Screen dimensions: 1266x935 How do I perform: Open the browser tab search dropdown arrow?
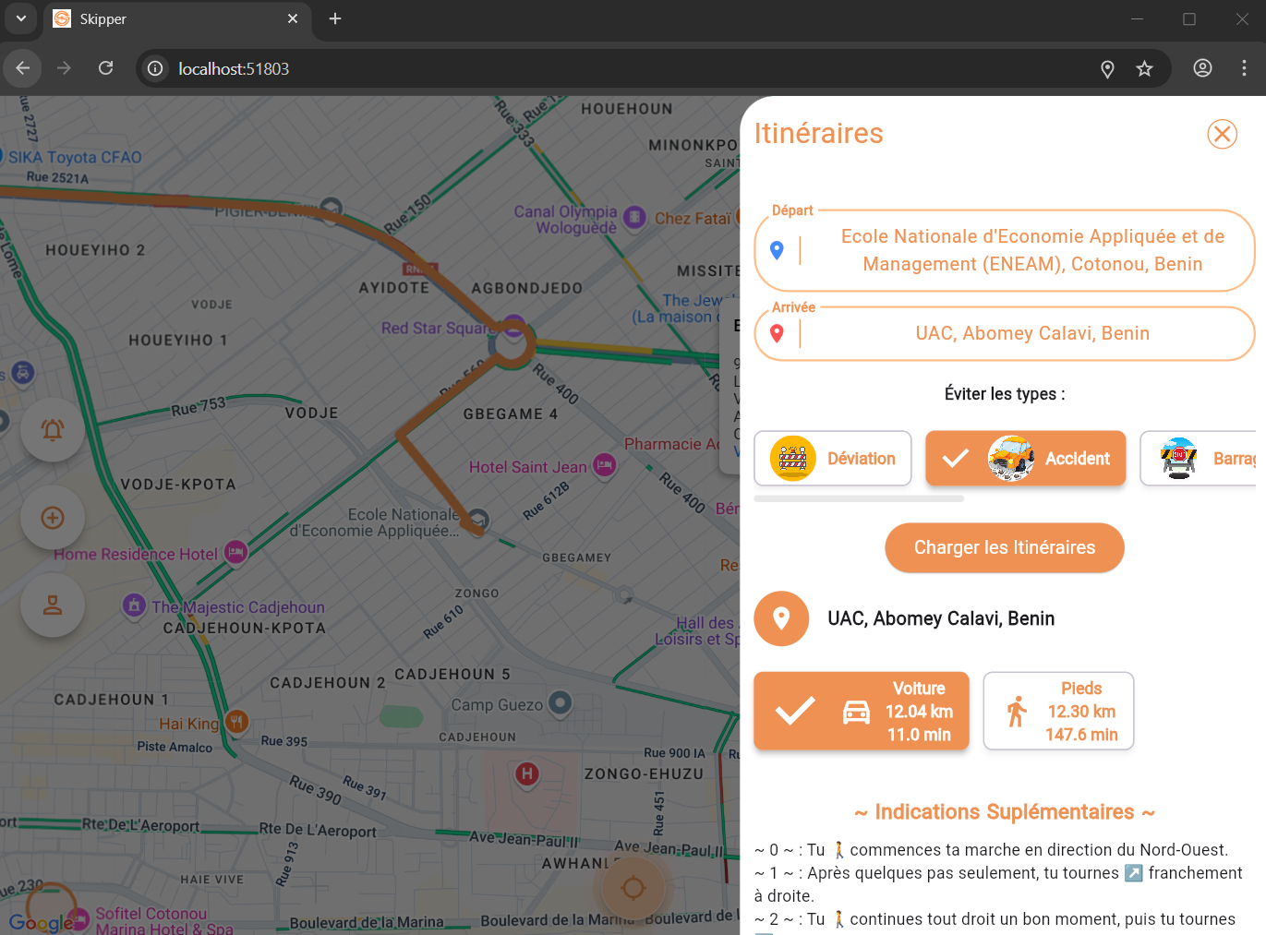tap(20, 18)
